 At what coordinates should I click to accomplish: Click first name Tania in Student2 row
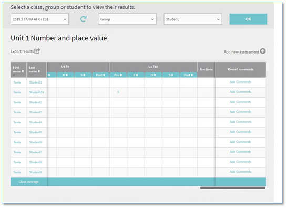[17, 102]
